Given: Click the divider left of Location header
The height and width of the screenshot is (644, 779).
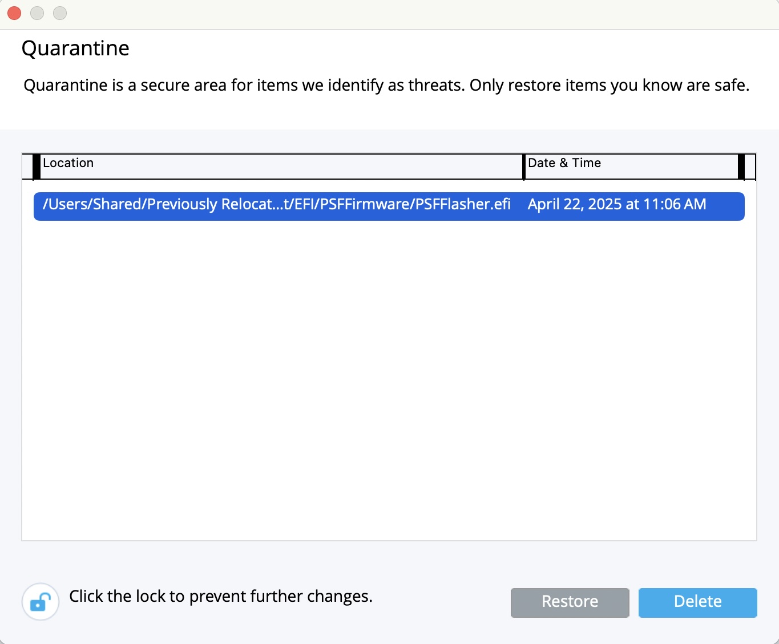Looking at the screenshot, I should click(37, 167).
